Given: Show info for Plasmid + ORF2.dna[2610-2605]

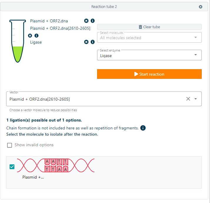Looking at the screenshot, I should point(36,36).
